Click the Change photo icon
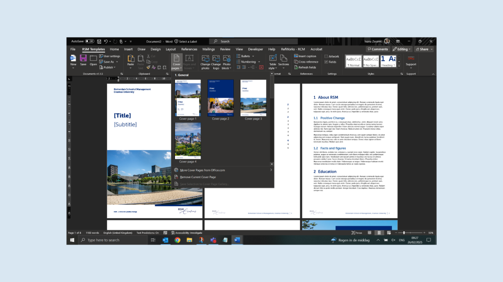Viewport: 503px width, 282px height. coord(205,59)
